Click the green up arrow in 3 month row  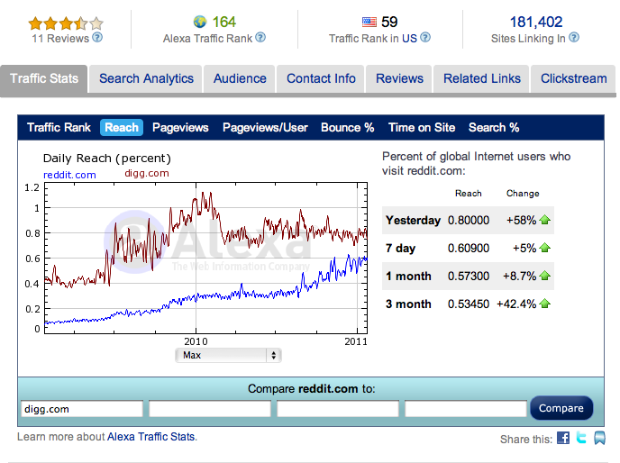click(544, 304)
